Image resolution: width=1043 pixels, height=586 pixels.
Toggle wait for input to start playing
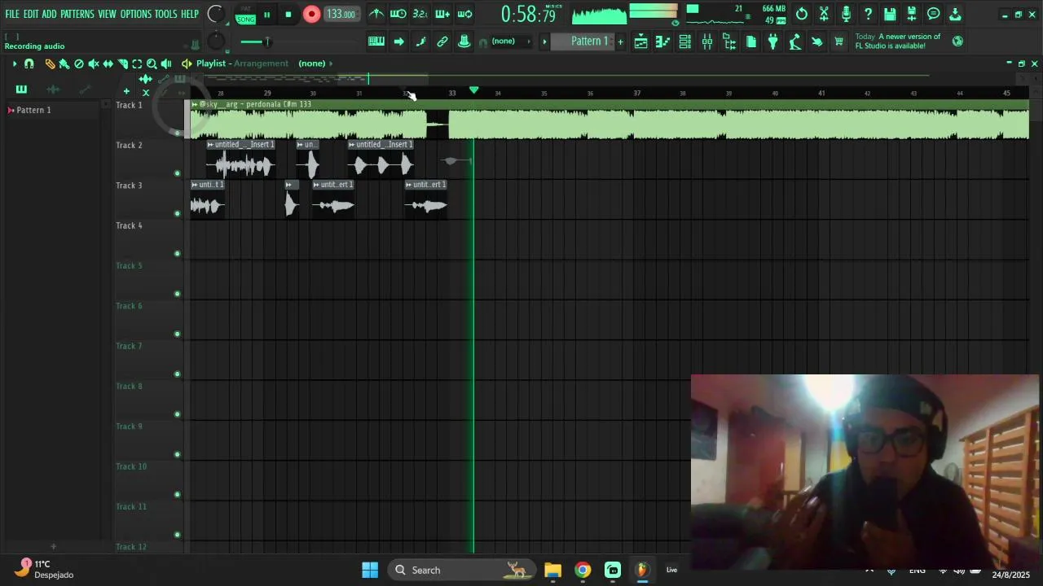[x=398, y=14]
